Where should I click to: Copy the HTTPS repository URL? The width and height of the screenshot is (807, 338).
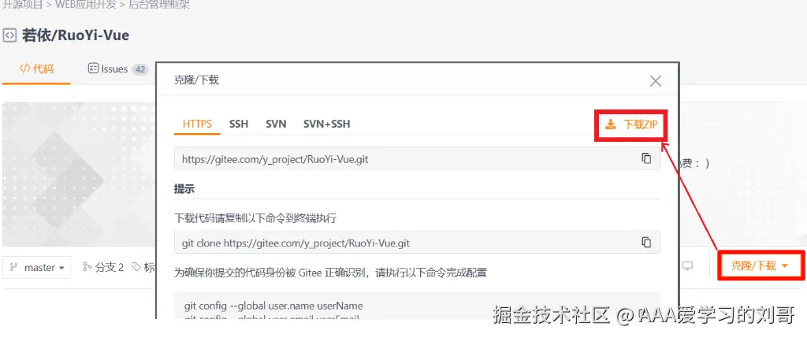click(x=646, y=158)
